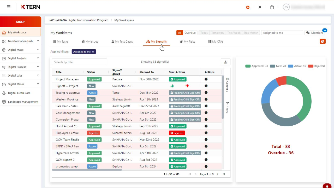Click the orange plus create icon
This screenshot has height=188, width=334.
(248, 7)
